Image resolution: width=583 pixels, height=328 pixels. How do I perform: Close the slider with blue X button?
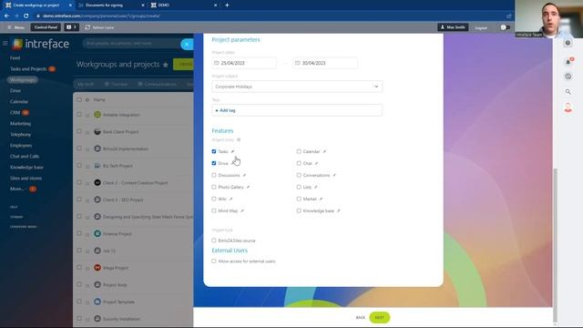pyautogui.click(x=187, y=45)
